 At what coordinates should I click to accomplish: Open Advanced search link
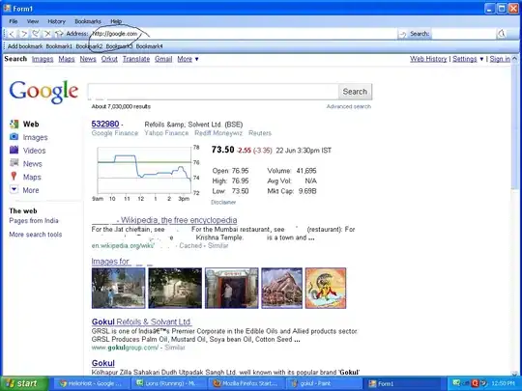click(349, 106)
